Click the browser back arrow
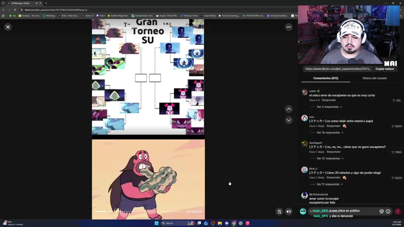The height and width of the screenshot is (227, 404). [x=3, y=10]
